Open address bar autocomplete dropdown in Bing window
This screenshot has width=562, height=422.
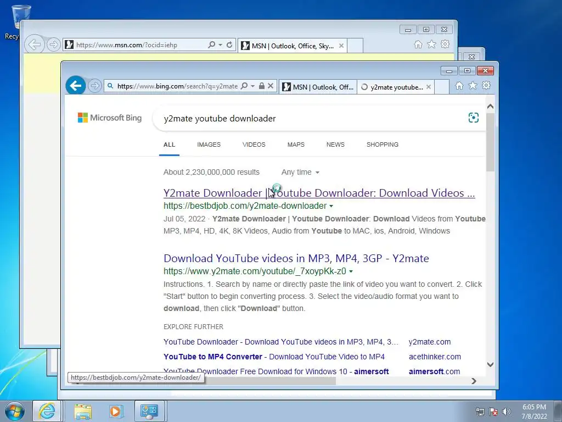252,86
